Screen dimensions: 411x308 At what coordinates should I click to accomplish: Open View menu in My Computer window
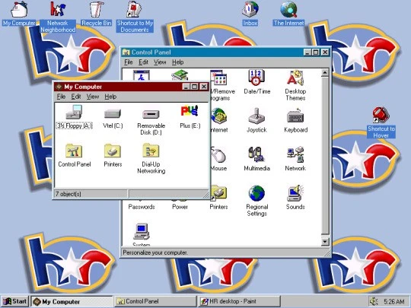coord(93,97)
